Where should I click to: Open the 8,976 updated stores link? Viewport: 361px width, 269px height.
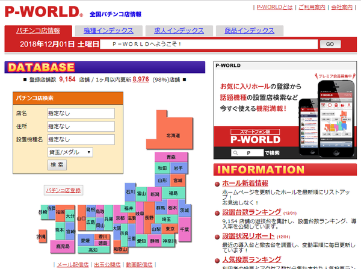click(x=141, y=79)
